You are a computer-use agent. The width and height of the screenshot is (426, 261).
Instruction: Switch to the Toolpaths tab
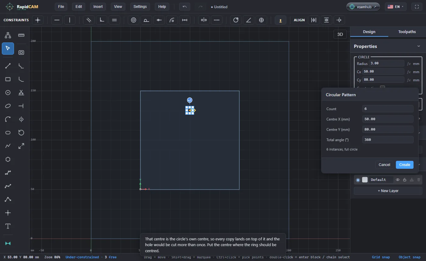coord(407,32)
